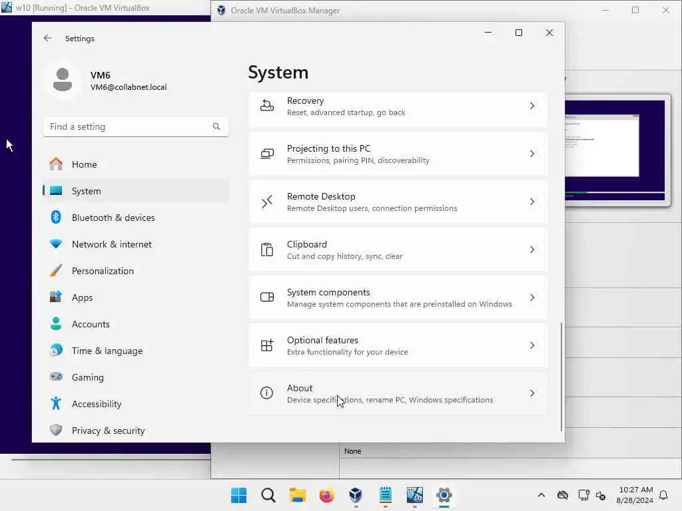Open Windows Start menu from taskbar

(x=239, y=495)
